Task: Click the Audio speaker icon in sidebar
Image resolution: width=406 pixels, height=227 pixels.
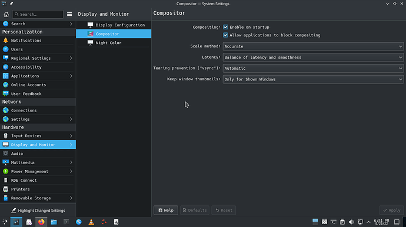Action: (5, 154)
